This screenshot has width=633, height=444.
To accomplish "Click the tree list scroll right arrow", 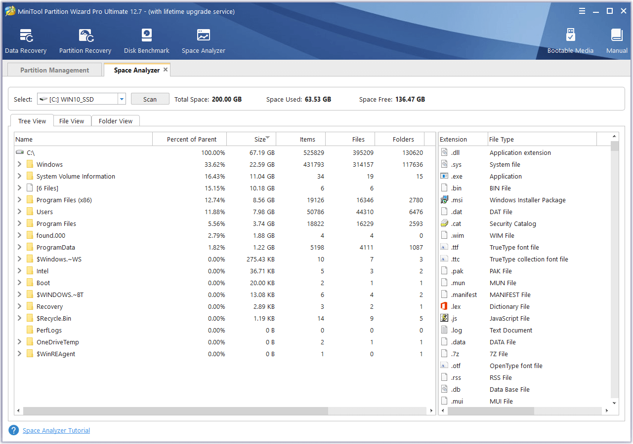I will tap(431, 411).
